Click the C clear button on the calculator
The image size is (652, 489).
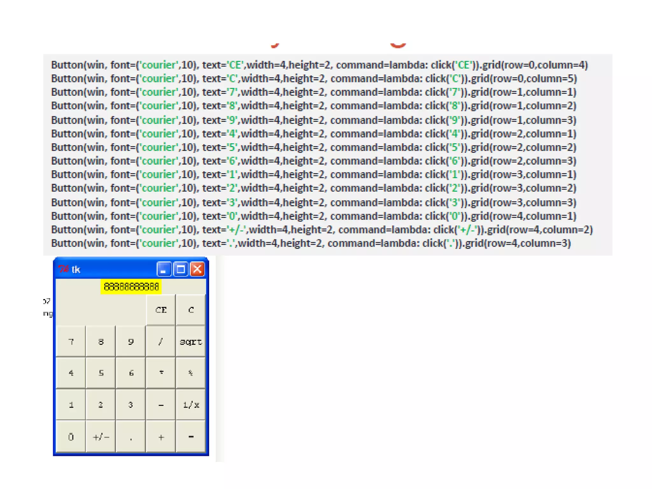(191, 310)
